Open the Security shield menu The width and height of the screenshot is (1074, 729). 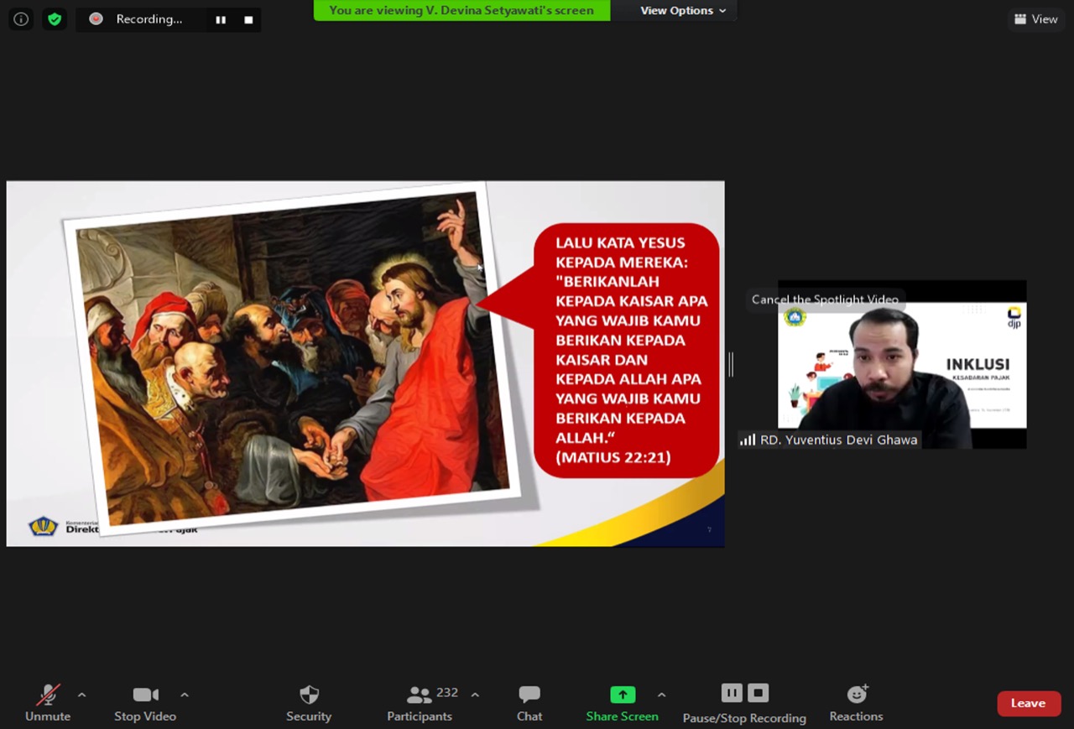click(x=309, y=702)
